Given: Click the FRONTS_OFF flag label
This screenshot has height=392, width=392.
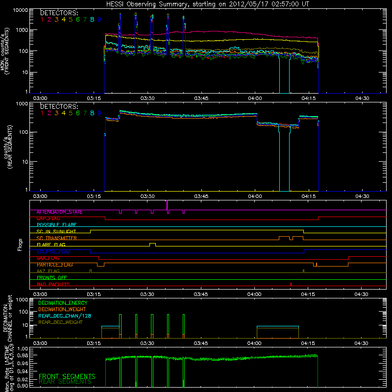Looking at the screenshot, I should pos(52,278).
